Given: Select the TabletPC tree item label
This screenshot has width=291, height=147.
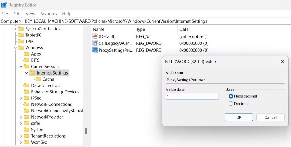Looking at the screenshot, I should pyautogui.click(x=33, y=35).
